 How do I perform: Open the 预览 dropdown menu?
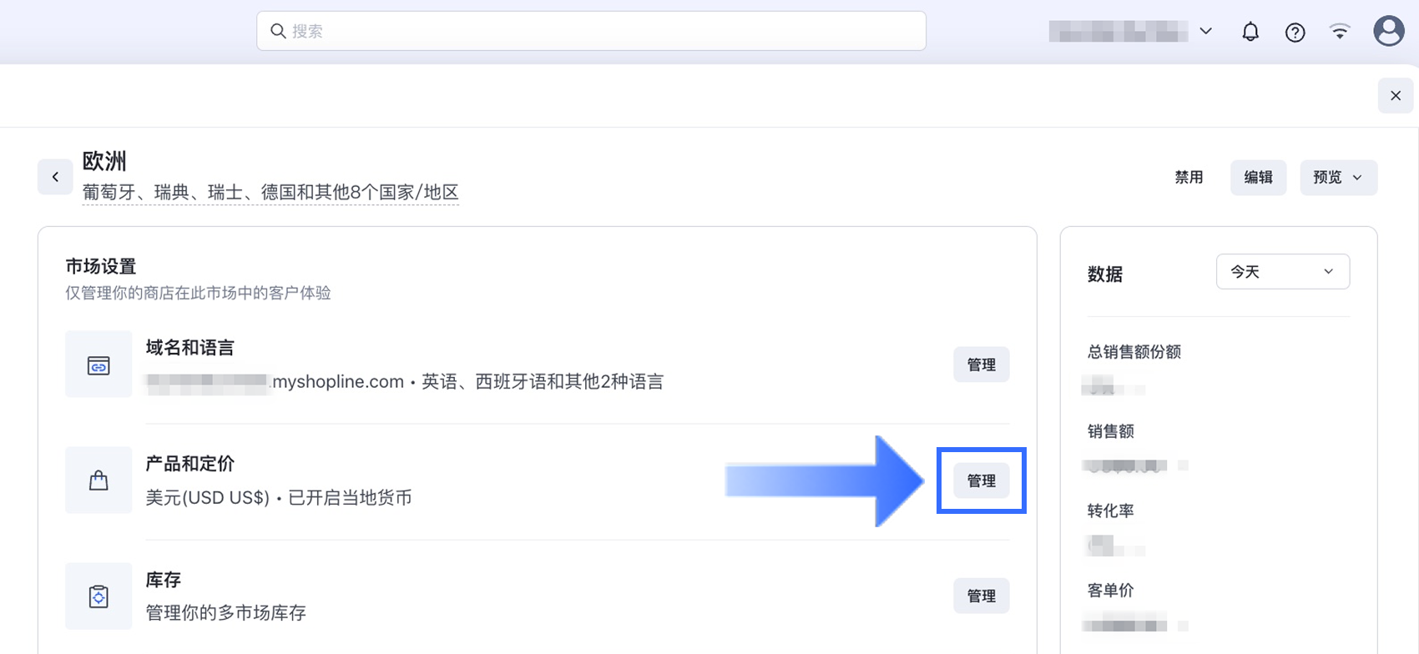tap(1338, 178)
